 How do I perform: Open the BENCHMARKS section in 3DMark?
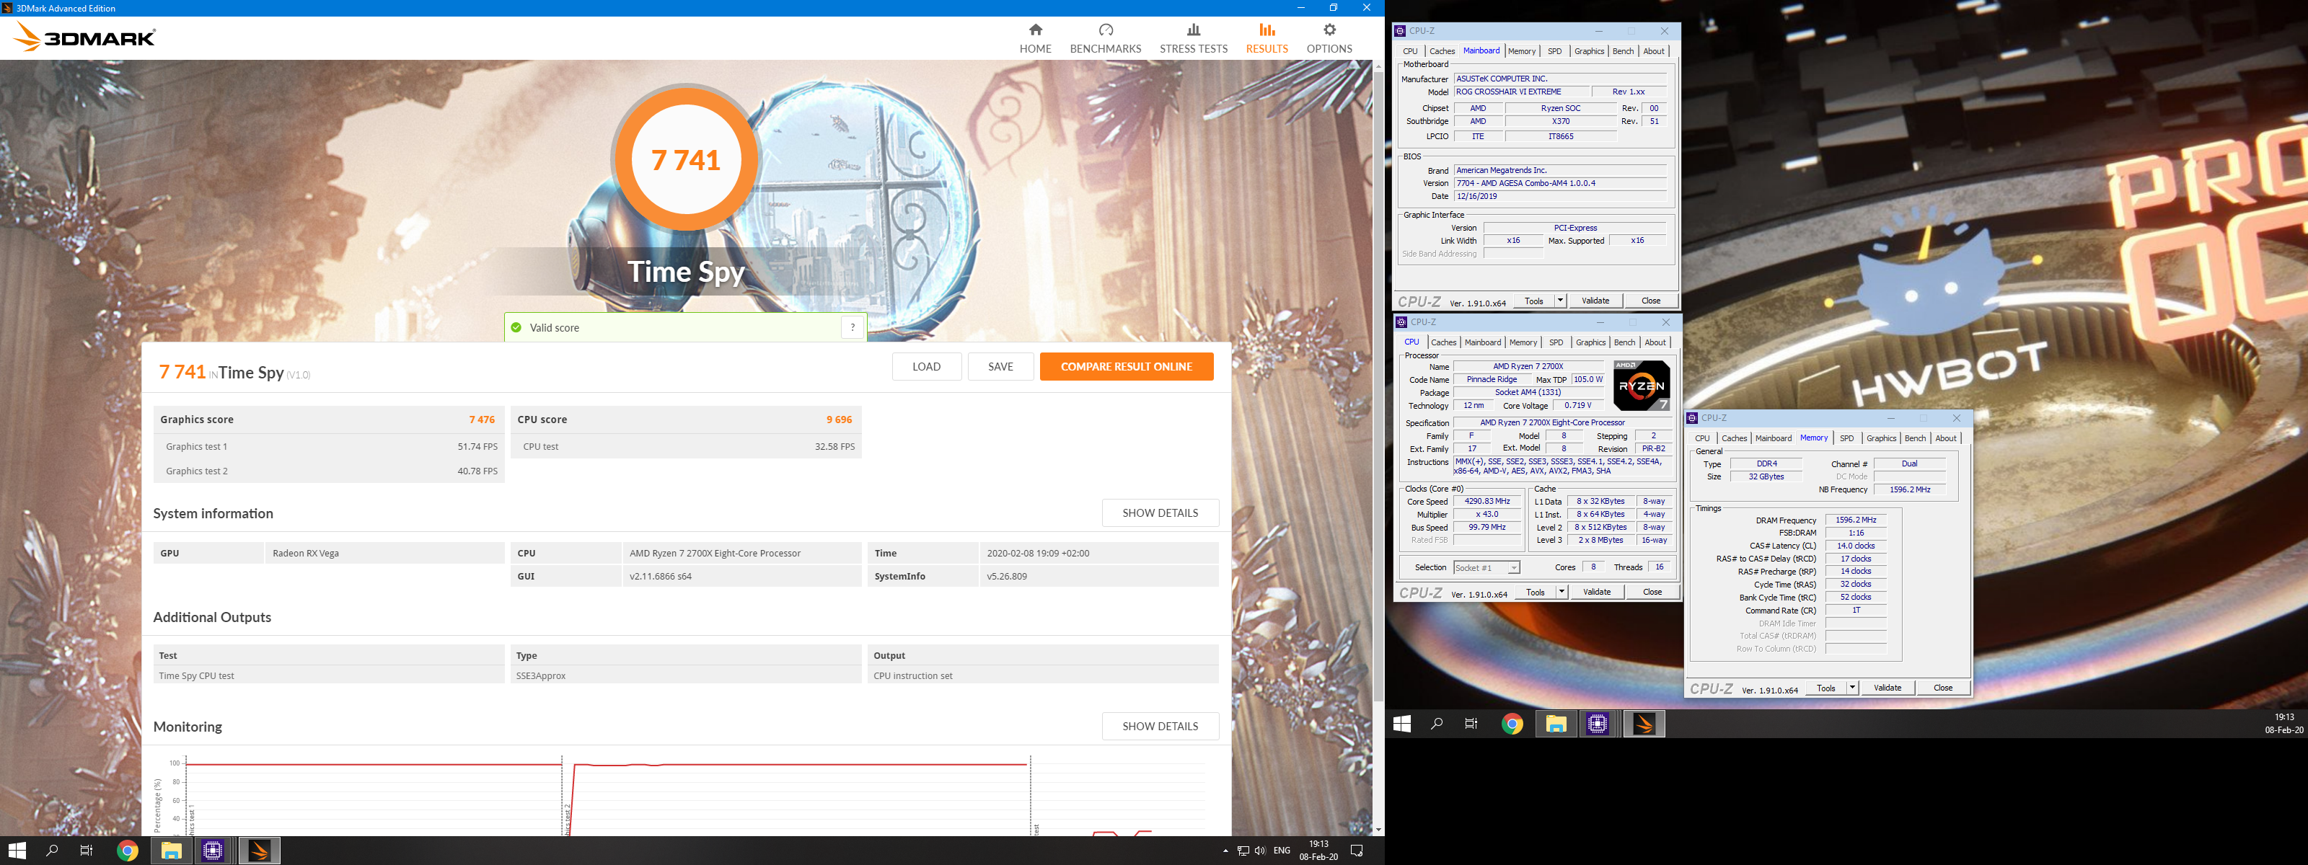pos(1105,38)
